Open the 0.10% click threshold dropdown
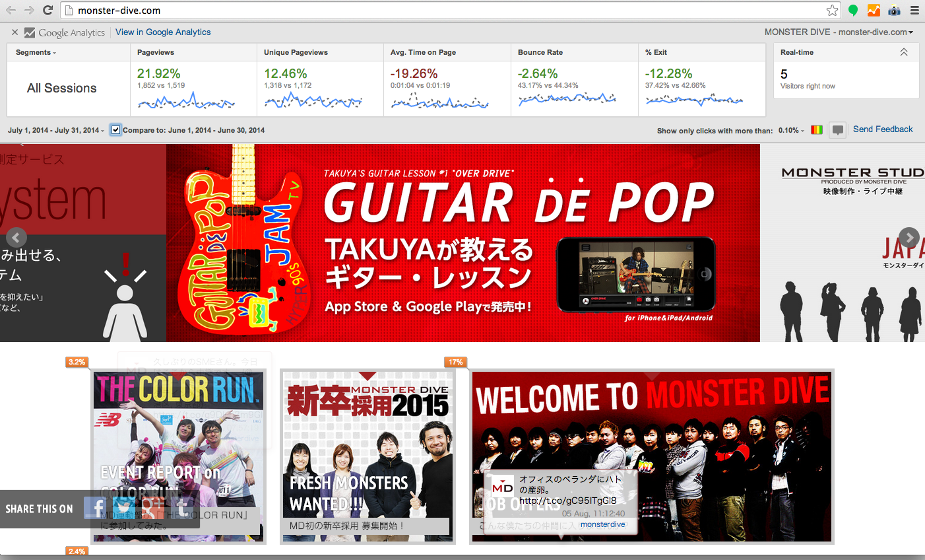 [x=791, y=131]
